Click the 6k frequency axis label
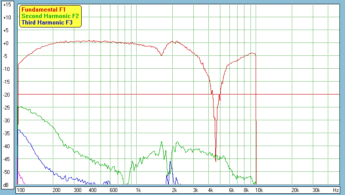 232,190
